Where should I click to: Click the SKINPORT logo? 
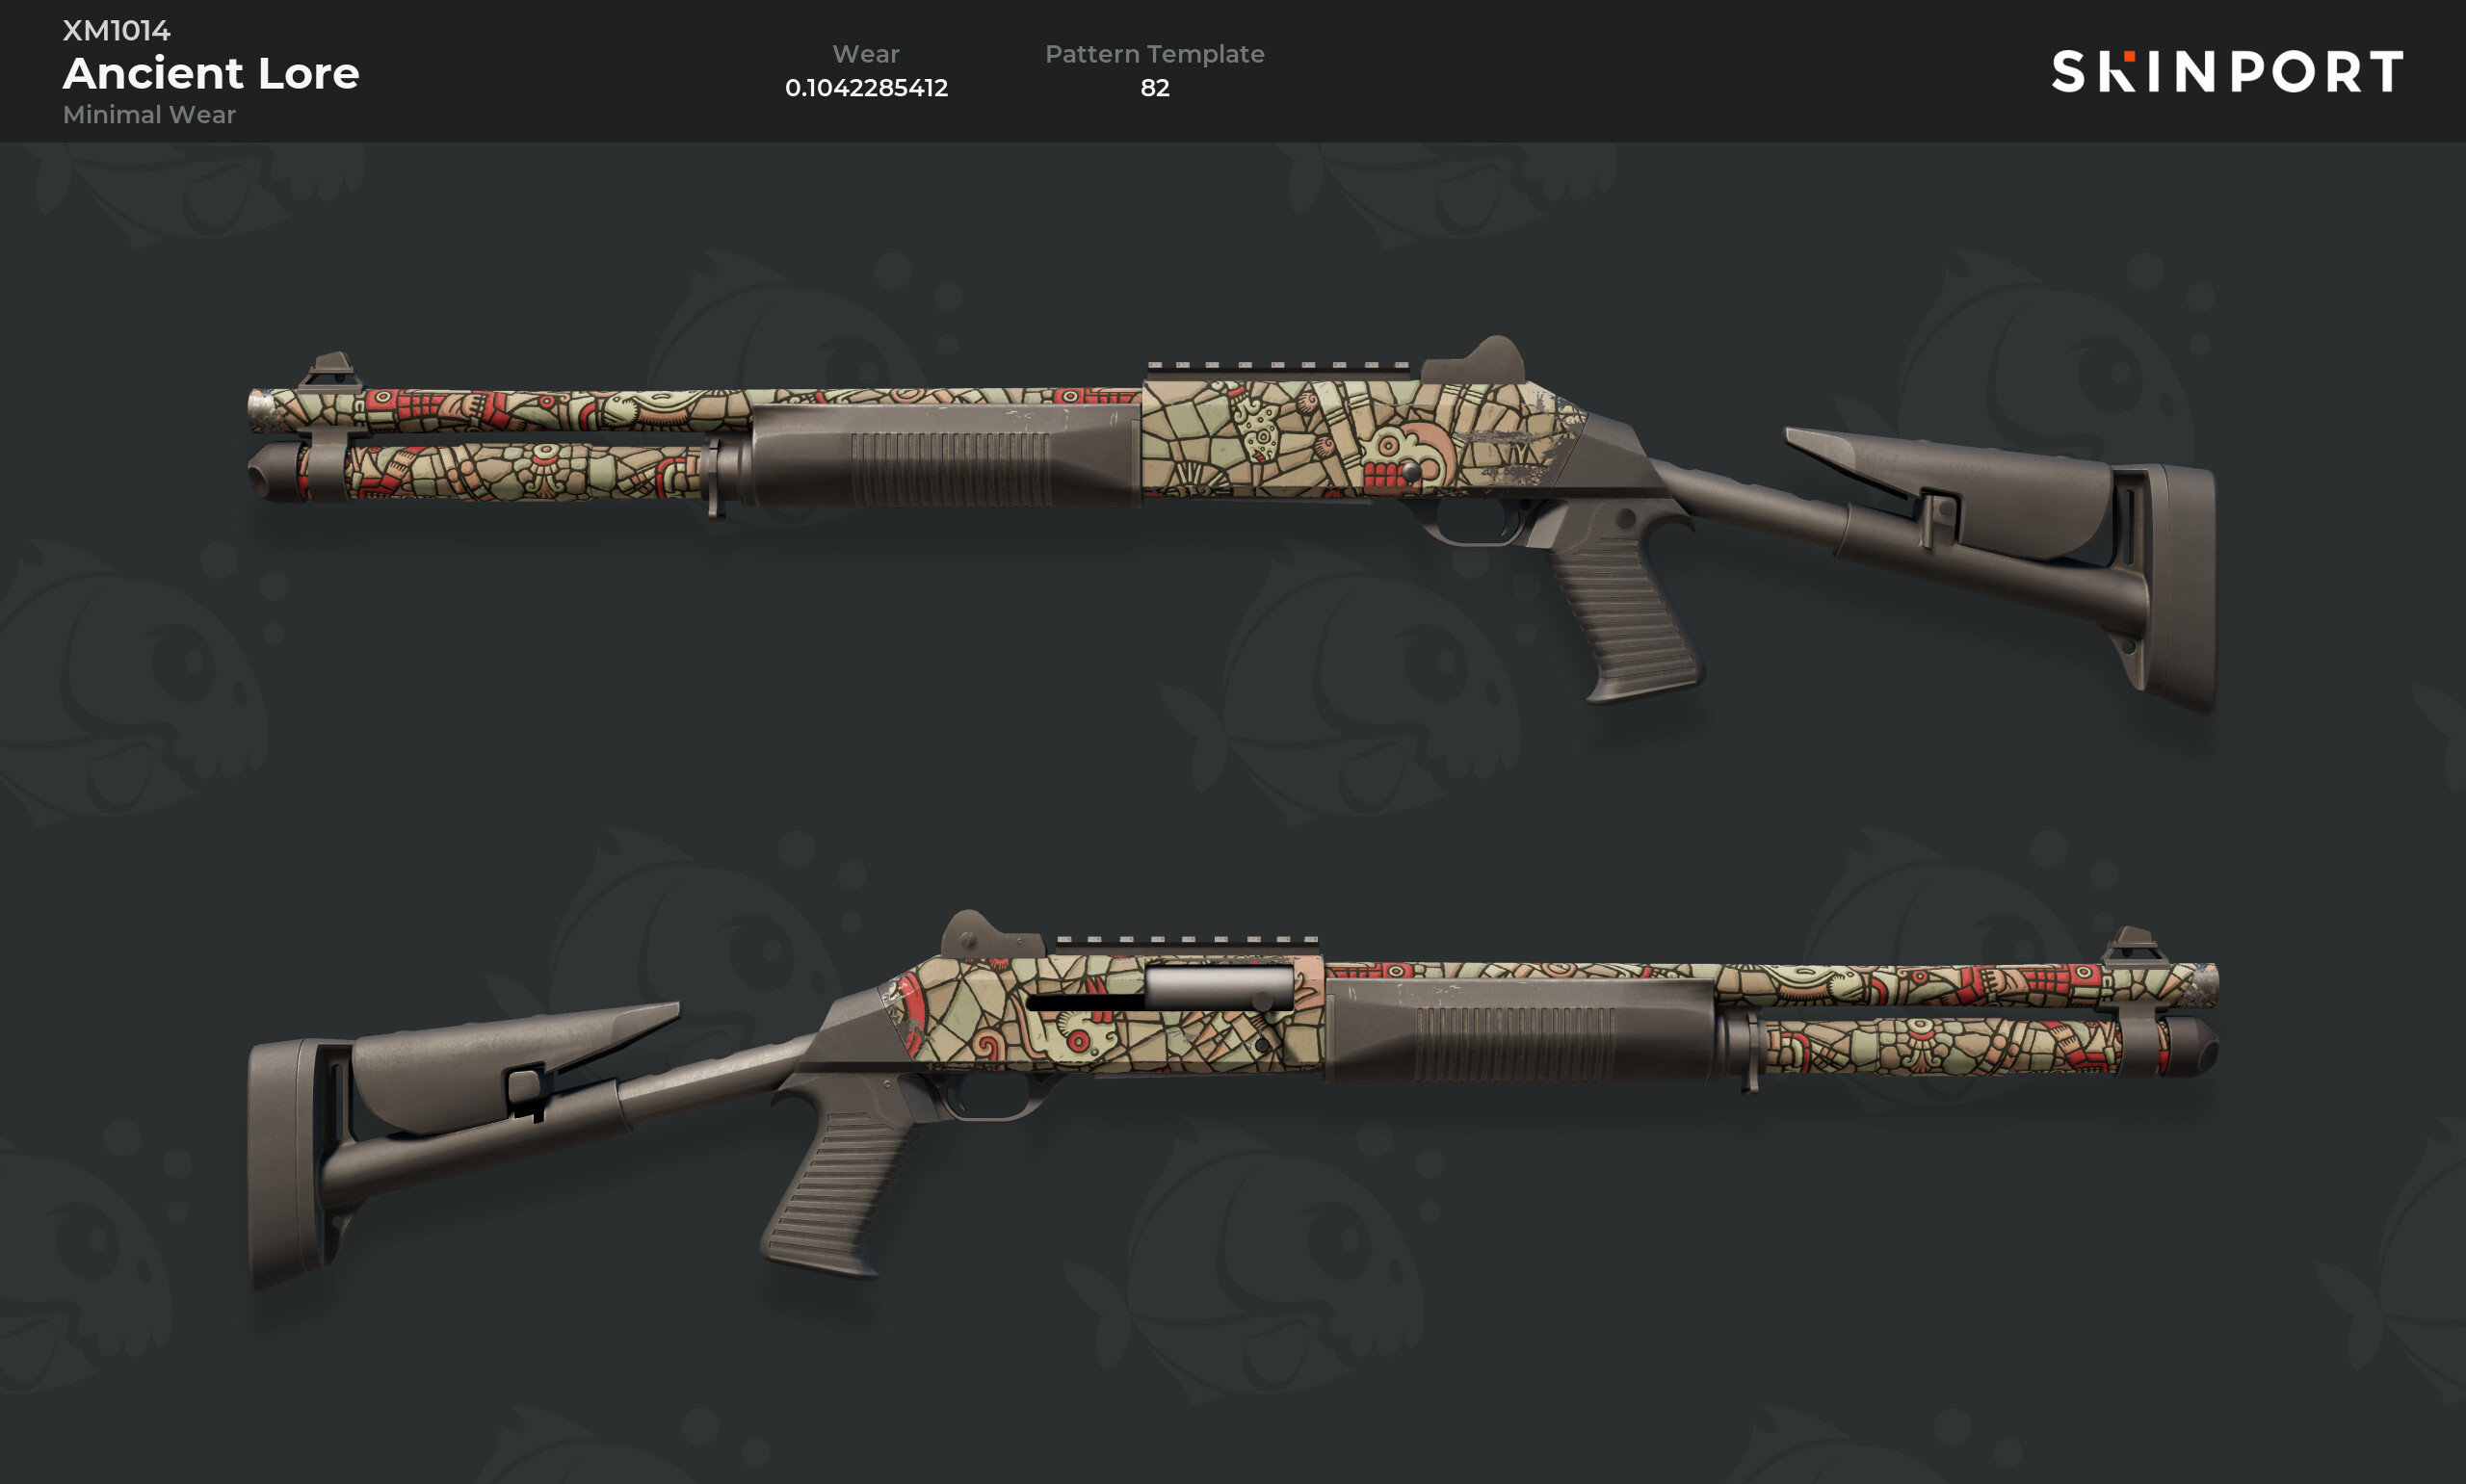(2227, 71)
